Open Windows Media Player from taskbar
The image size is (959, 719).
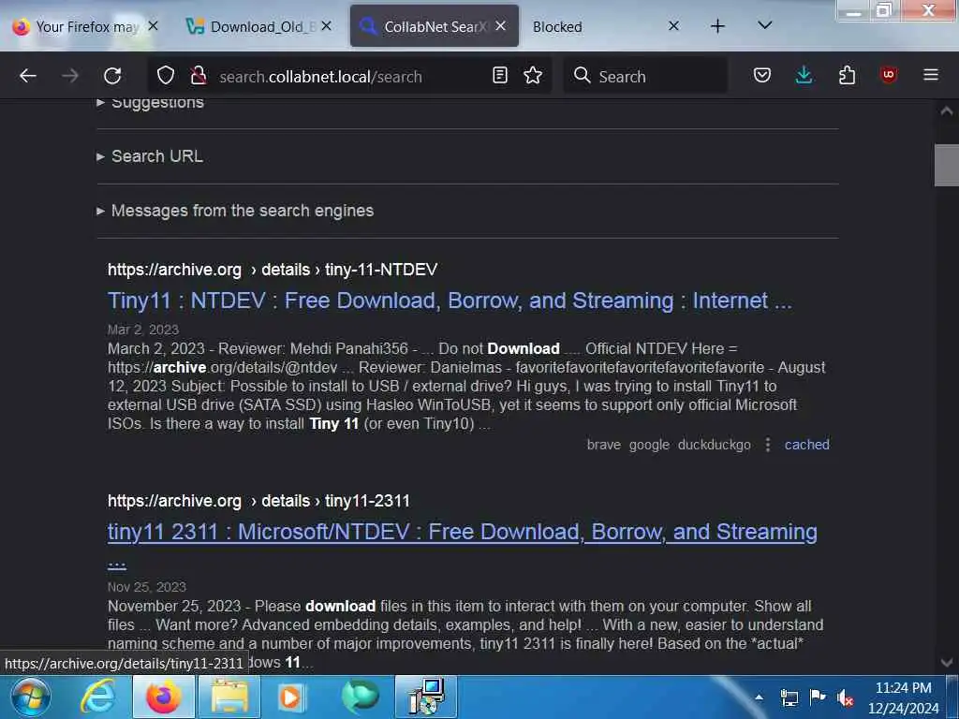tap(290, 697)
